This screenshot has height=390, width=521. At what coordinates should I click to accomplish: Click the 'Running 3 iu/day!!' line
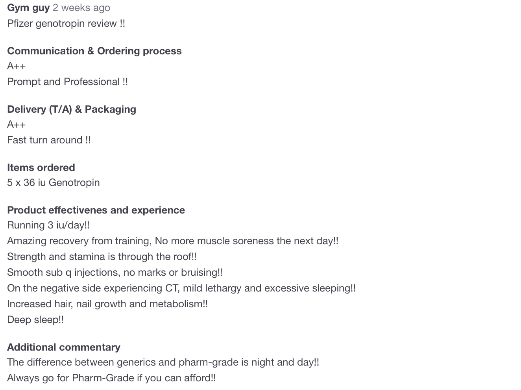click(48, 225)
